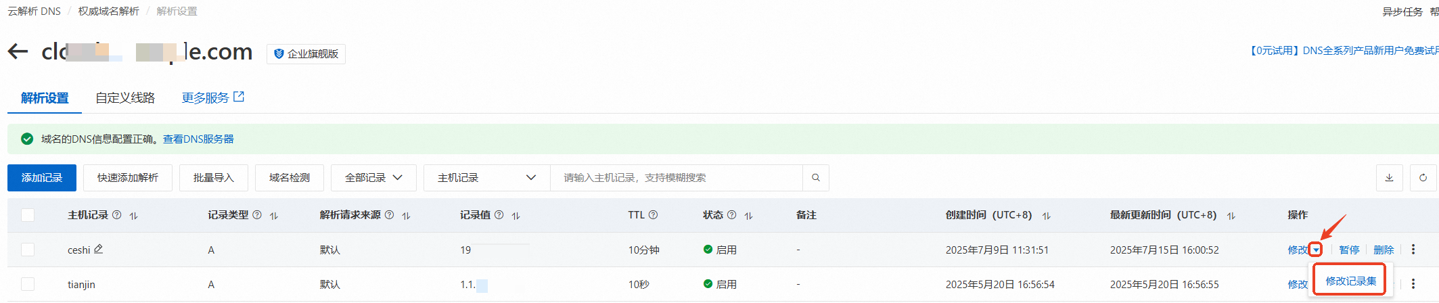The width and height of the screenshot is (1439, 303).
Task: Tick the select-all checkbox in the header
Action: click(28, 215)
